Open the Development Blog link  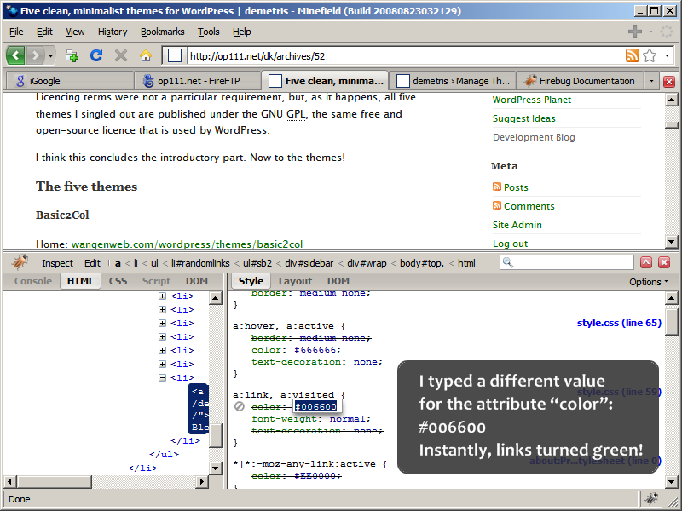534,137
